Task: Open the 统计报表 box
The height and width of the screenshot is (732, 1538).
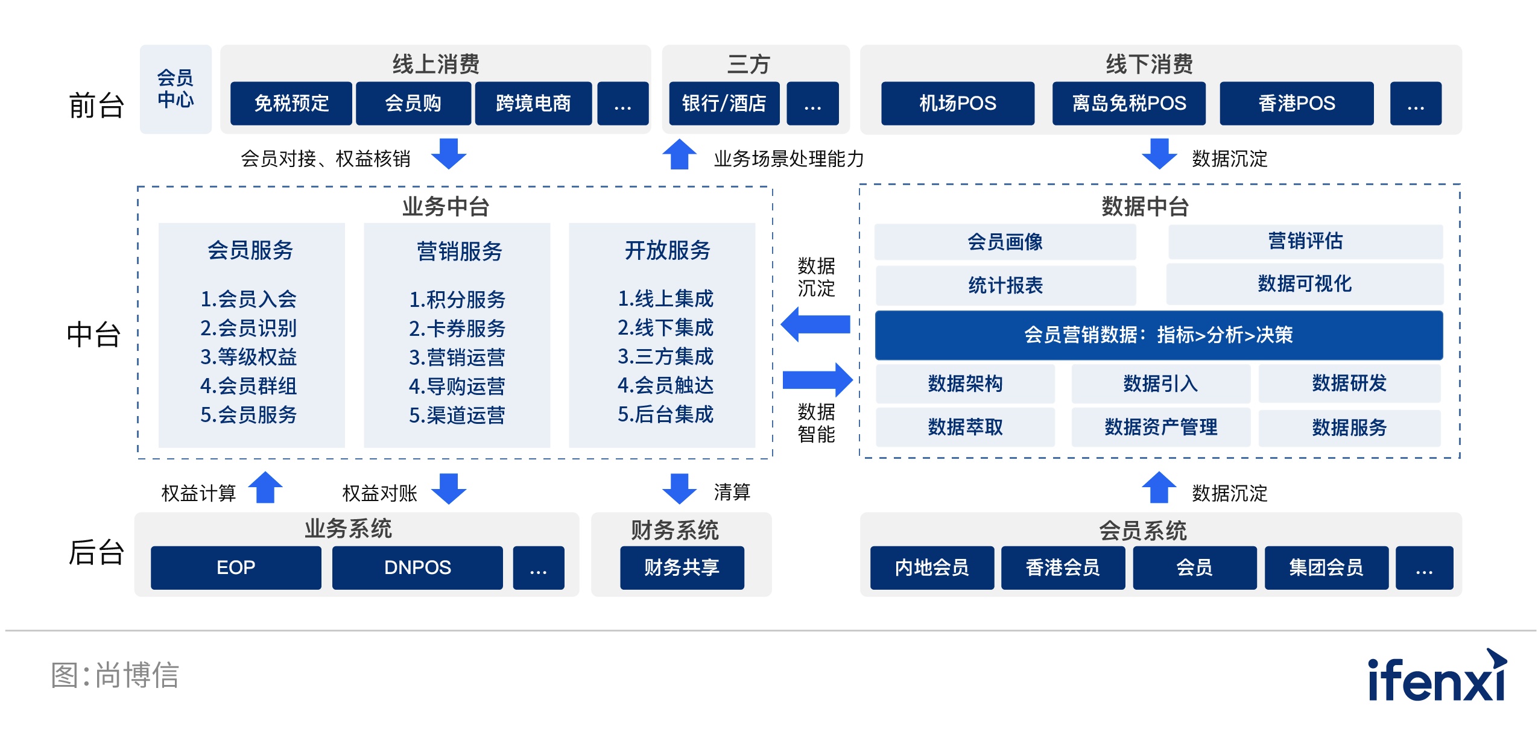Action: click(1005, 285)
